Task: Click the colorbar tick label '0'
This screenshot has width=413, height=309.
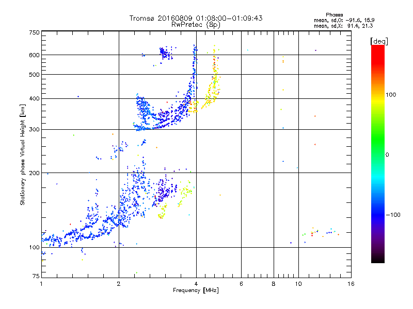Action: pos(387,154)
